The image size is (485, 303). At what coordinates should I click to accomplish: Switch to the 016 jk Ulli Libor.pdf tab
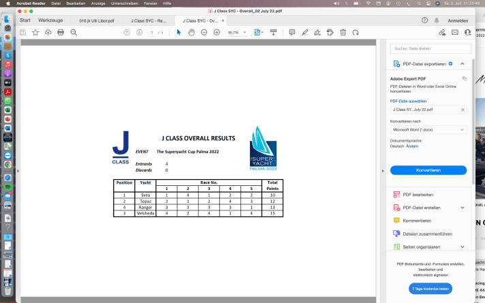[95, 20]
